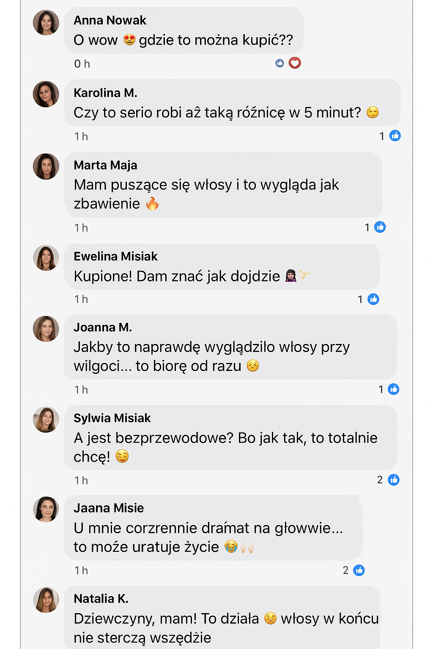Click the name Sylwia Misiak

point(112,418)
